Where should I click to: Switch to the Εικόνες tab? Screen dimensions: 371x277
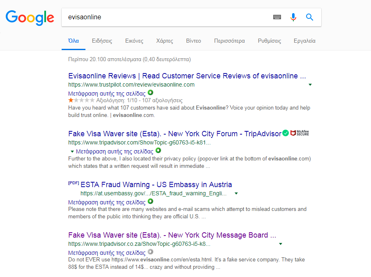(x=134, y=41)
